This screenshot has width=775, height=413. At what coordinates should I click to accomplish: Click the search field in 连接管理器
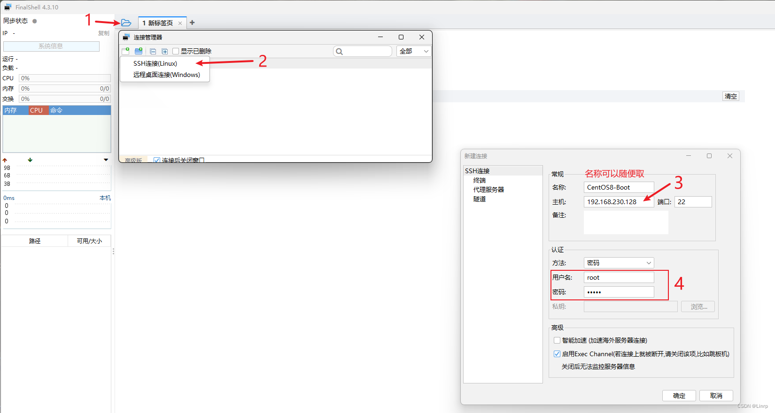[x=363, y=51]
